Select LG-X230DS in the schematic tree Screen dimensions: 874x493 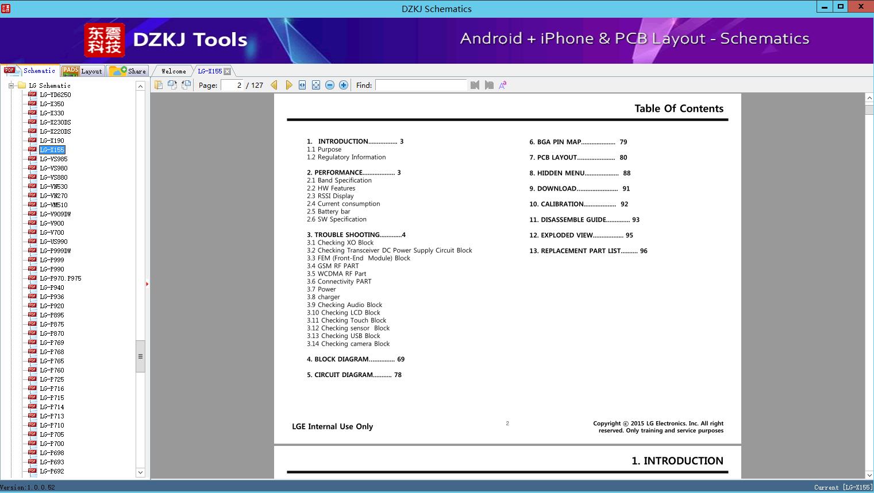(x=55, y=122)
